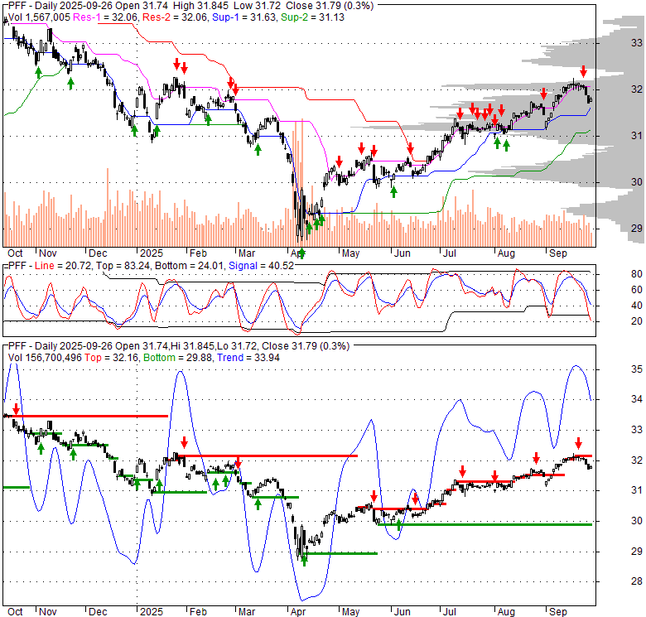The height and width of the screenshot is (617, 646).
Task: Click 'Dec' on the top chart time axis
Action: click(98, 253)
